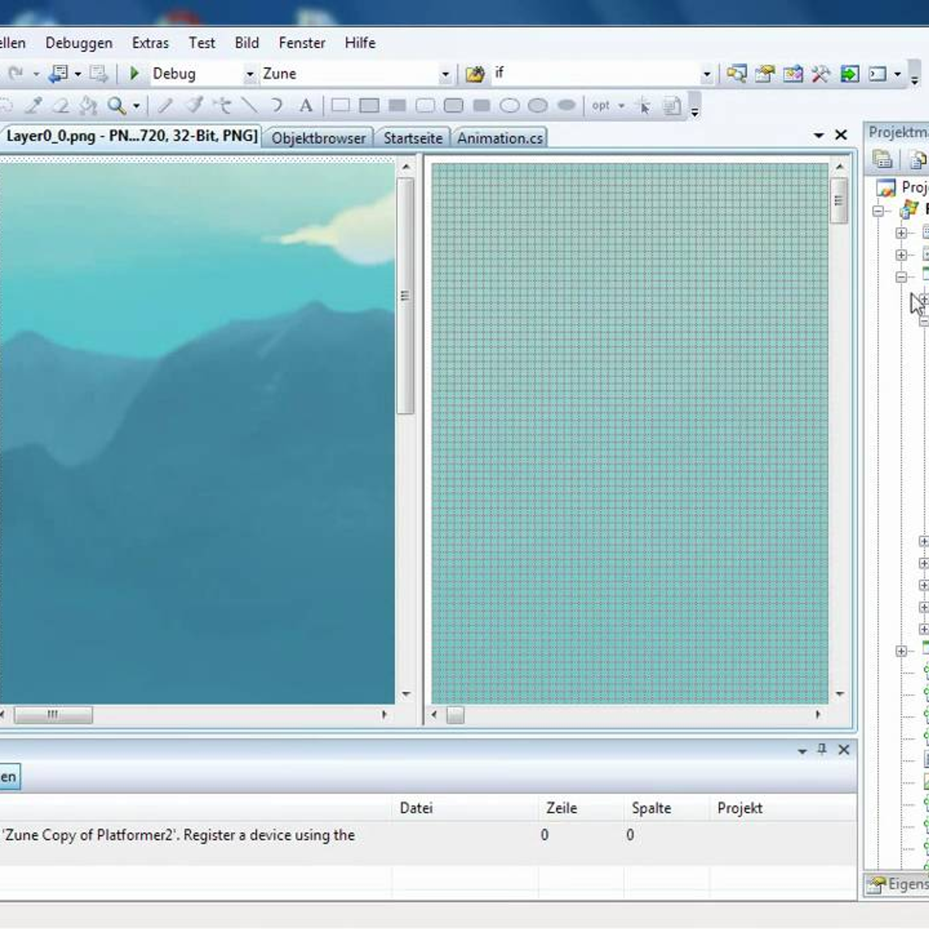This screenshot has height=929, width=929.
Task: Open the Test menu
Action: [x=202, y=43]
